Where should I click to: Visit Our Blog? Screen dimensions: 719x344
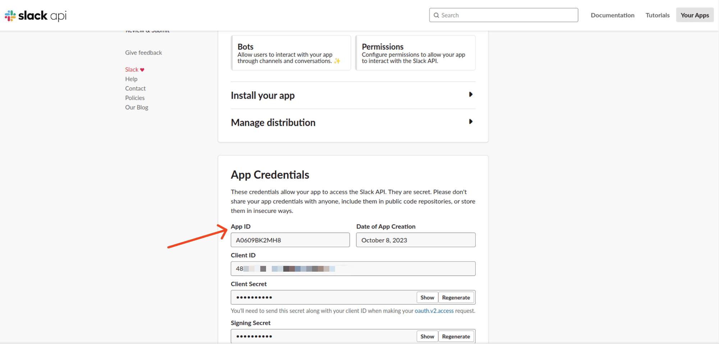tap(137, 107)
